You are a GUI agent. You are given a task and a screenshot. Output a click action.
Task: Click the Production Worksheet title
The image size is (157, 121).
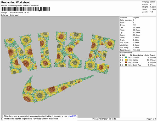15,3
